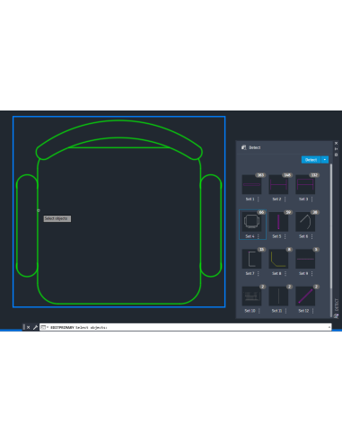Select the Set 7 thumbnail
The image size is (342, 442).
point(251,259)
